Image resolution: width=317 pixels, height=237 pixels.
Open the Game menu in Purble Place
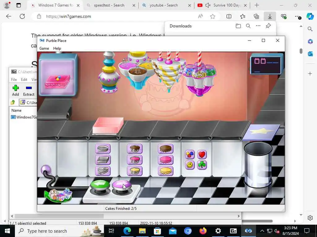point(44,48)
